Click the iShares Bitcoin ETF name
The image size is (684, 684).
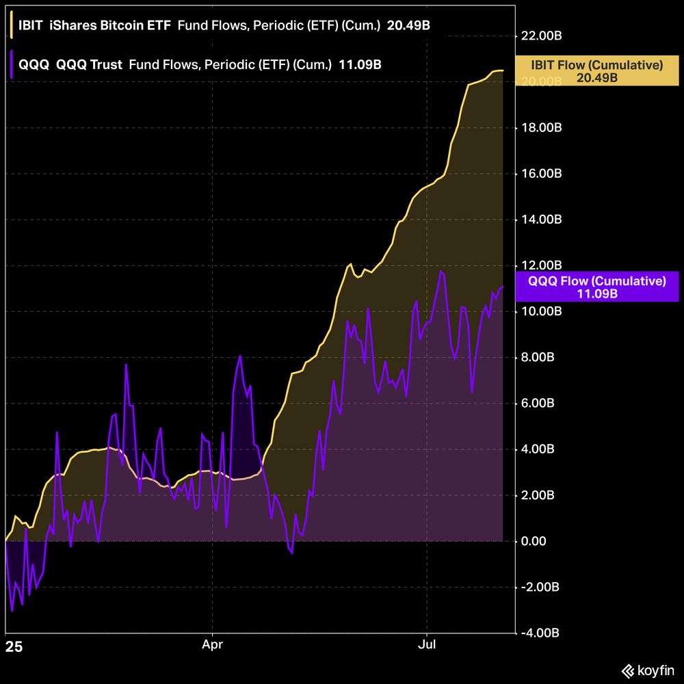click(110, 25)
